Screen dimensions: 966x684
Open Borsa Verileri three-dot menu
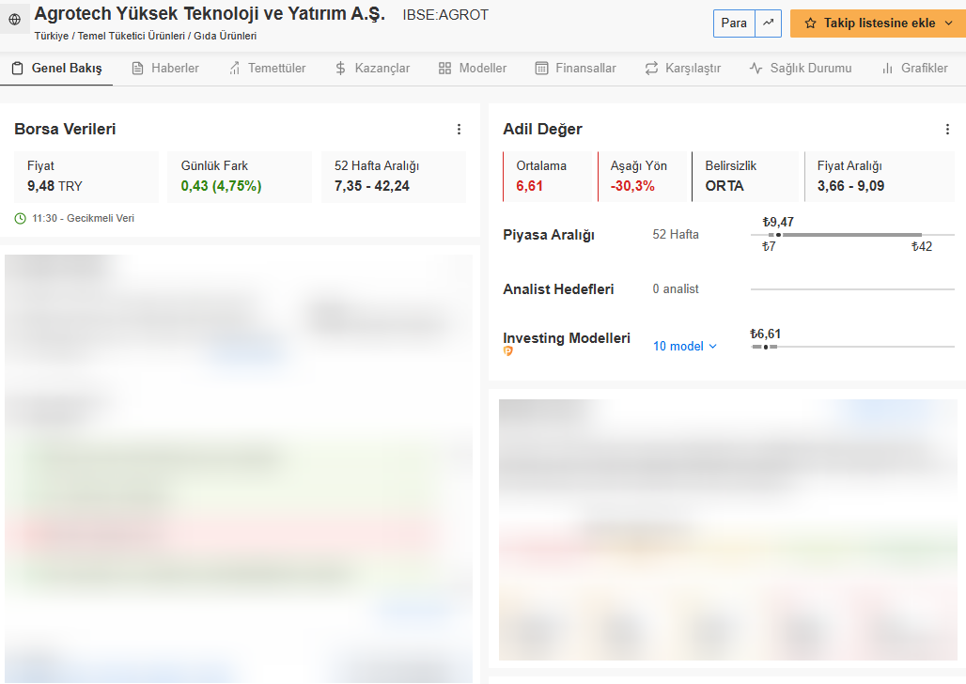(x=459, y=129)
